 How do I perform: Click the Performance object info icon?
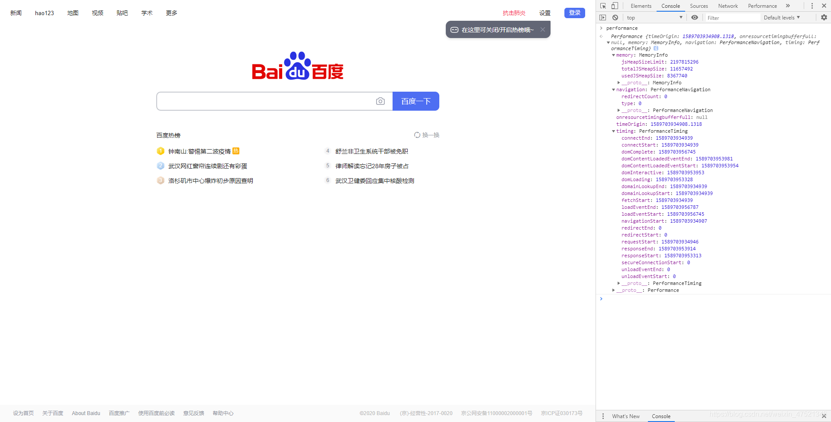pos(656,48)
